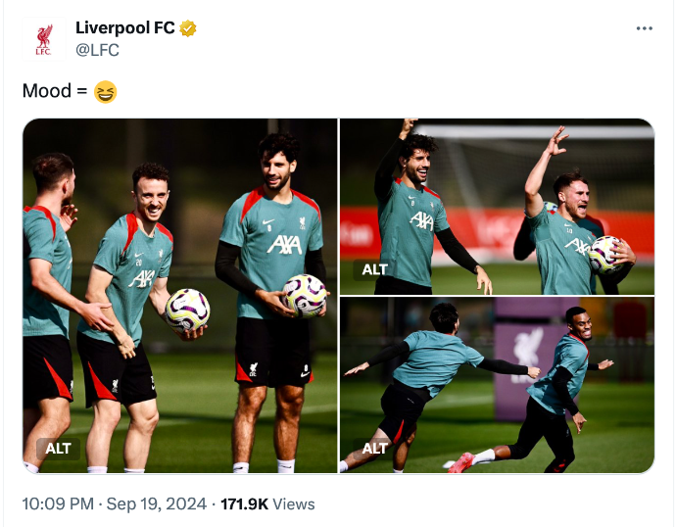This screenshot has width=676, height=527.
Task: Open the three-dot more options menu
Action: [644, 28]
